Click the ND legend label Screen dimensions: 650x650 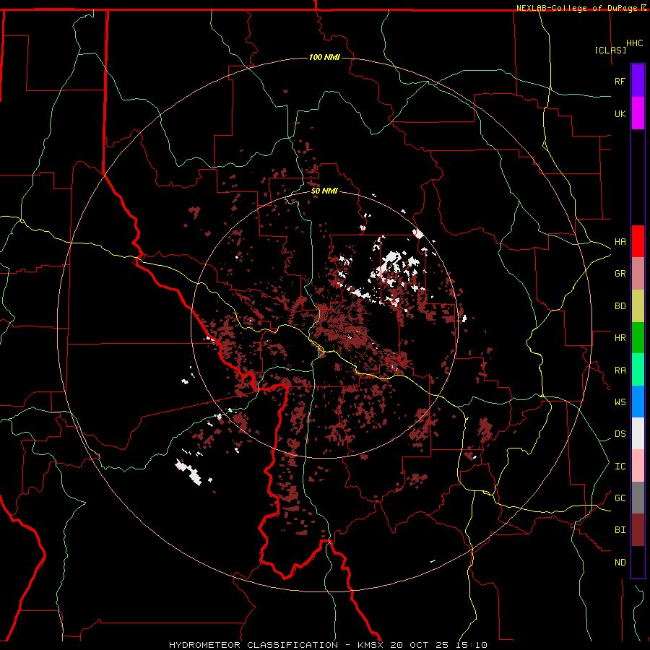pos(620,563)
